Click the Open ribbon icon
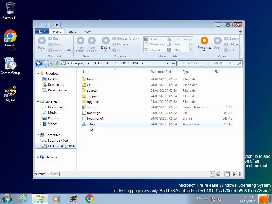272x204 pixels. coord(218,41)
